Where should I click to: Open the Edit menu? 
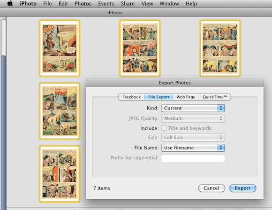(x=63, y=4)
